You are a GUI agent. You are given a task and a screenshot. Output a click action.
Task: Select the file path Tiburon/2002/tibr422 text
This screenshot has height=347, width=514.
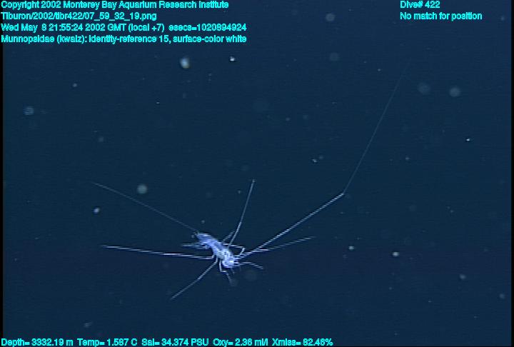79,16
